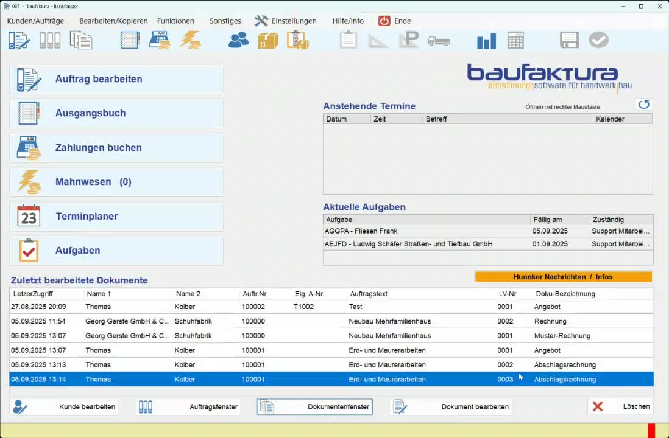Open the Sonstiges menu

pyautogui.click(x=225, y=21)
